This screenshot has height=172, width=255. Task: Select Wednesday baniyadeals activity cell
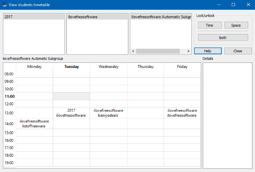108,113
